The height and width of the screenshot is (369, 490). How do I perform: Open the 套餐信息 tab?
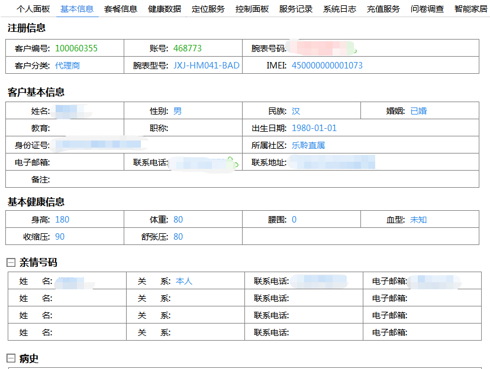point(121,9)
